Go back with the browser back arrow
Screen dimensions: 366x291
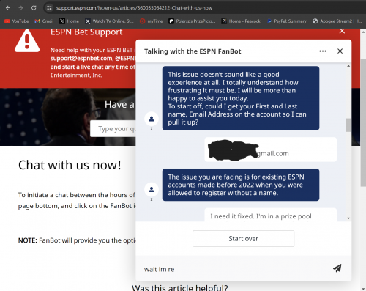pyautogui.click(x=8, y=8)
